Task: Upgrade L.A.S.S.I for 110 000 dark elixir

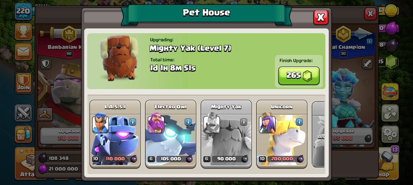Action: point(118,159)
